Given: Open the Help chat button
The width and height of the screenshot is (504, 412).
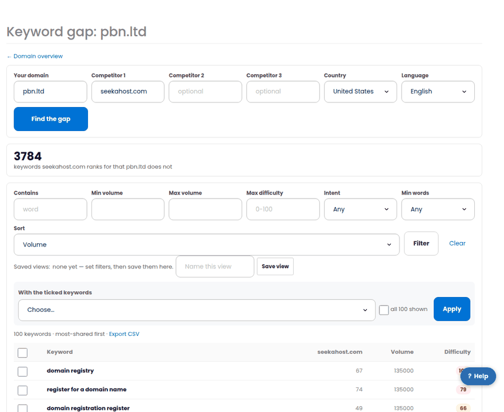Looking at the screenshot, I should (478, 376).
